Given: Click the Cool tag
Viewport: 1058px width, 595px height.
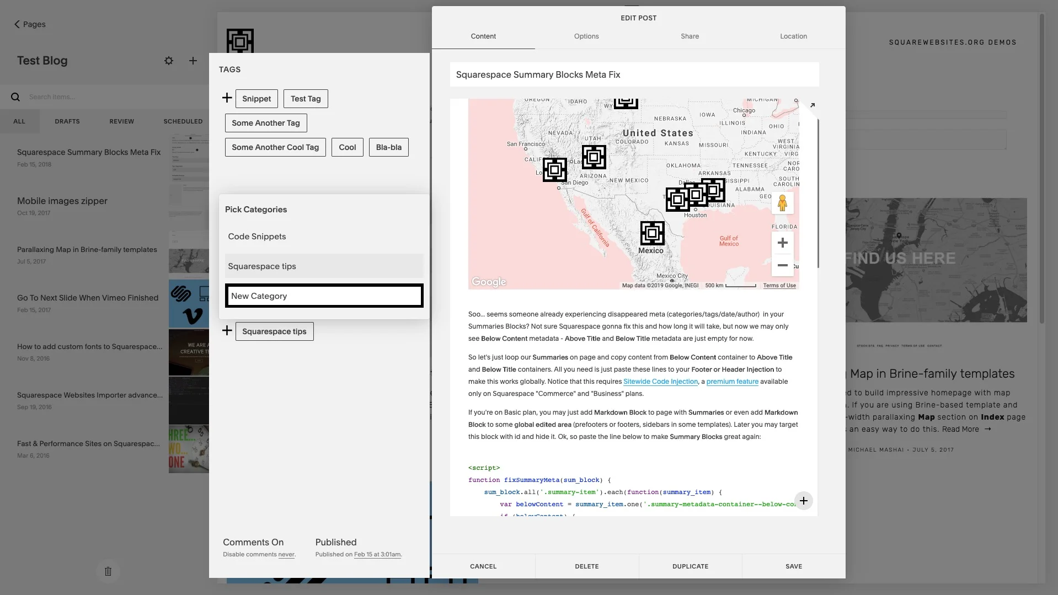Looking at the screenshot, I should coord(348,147).
